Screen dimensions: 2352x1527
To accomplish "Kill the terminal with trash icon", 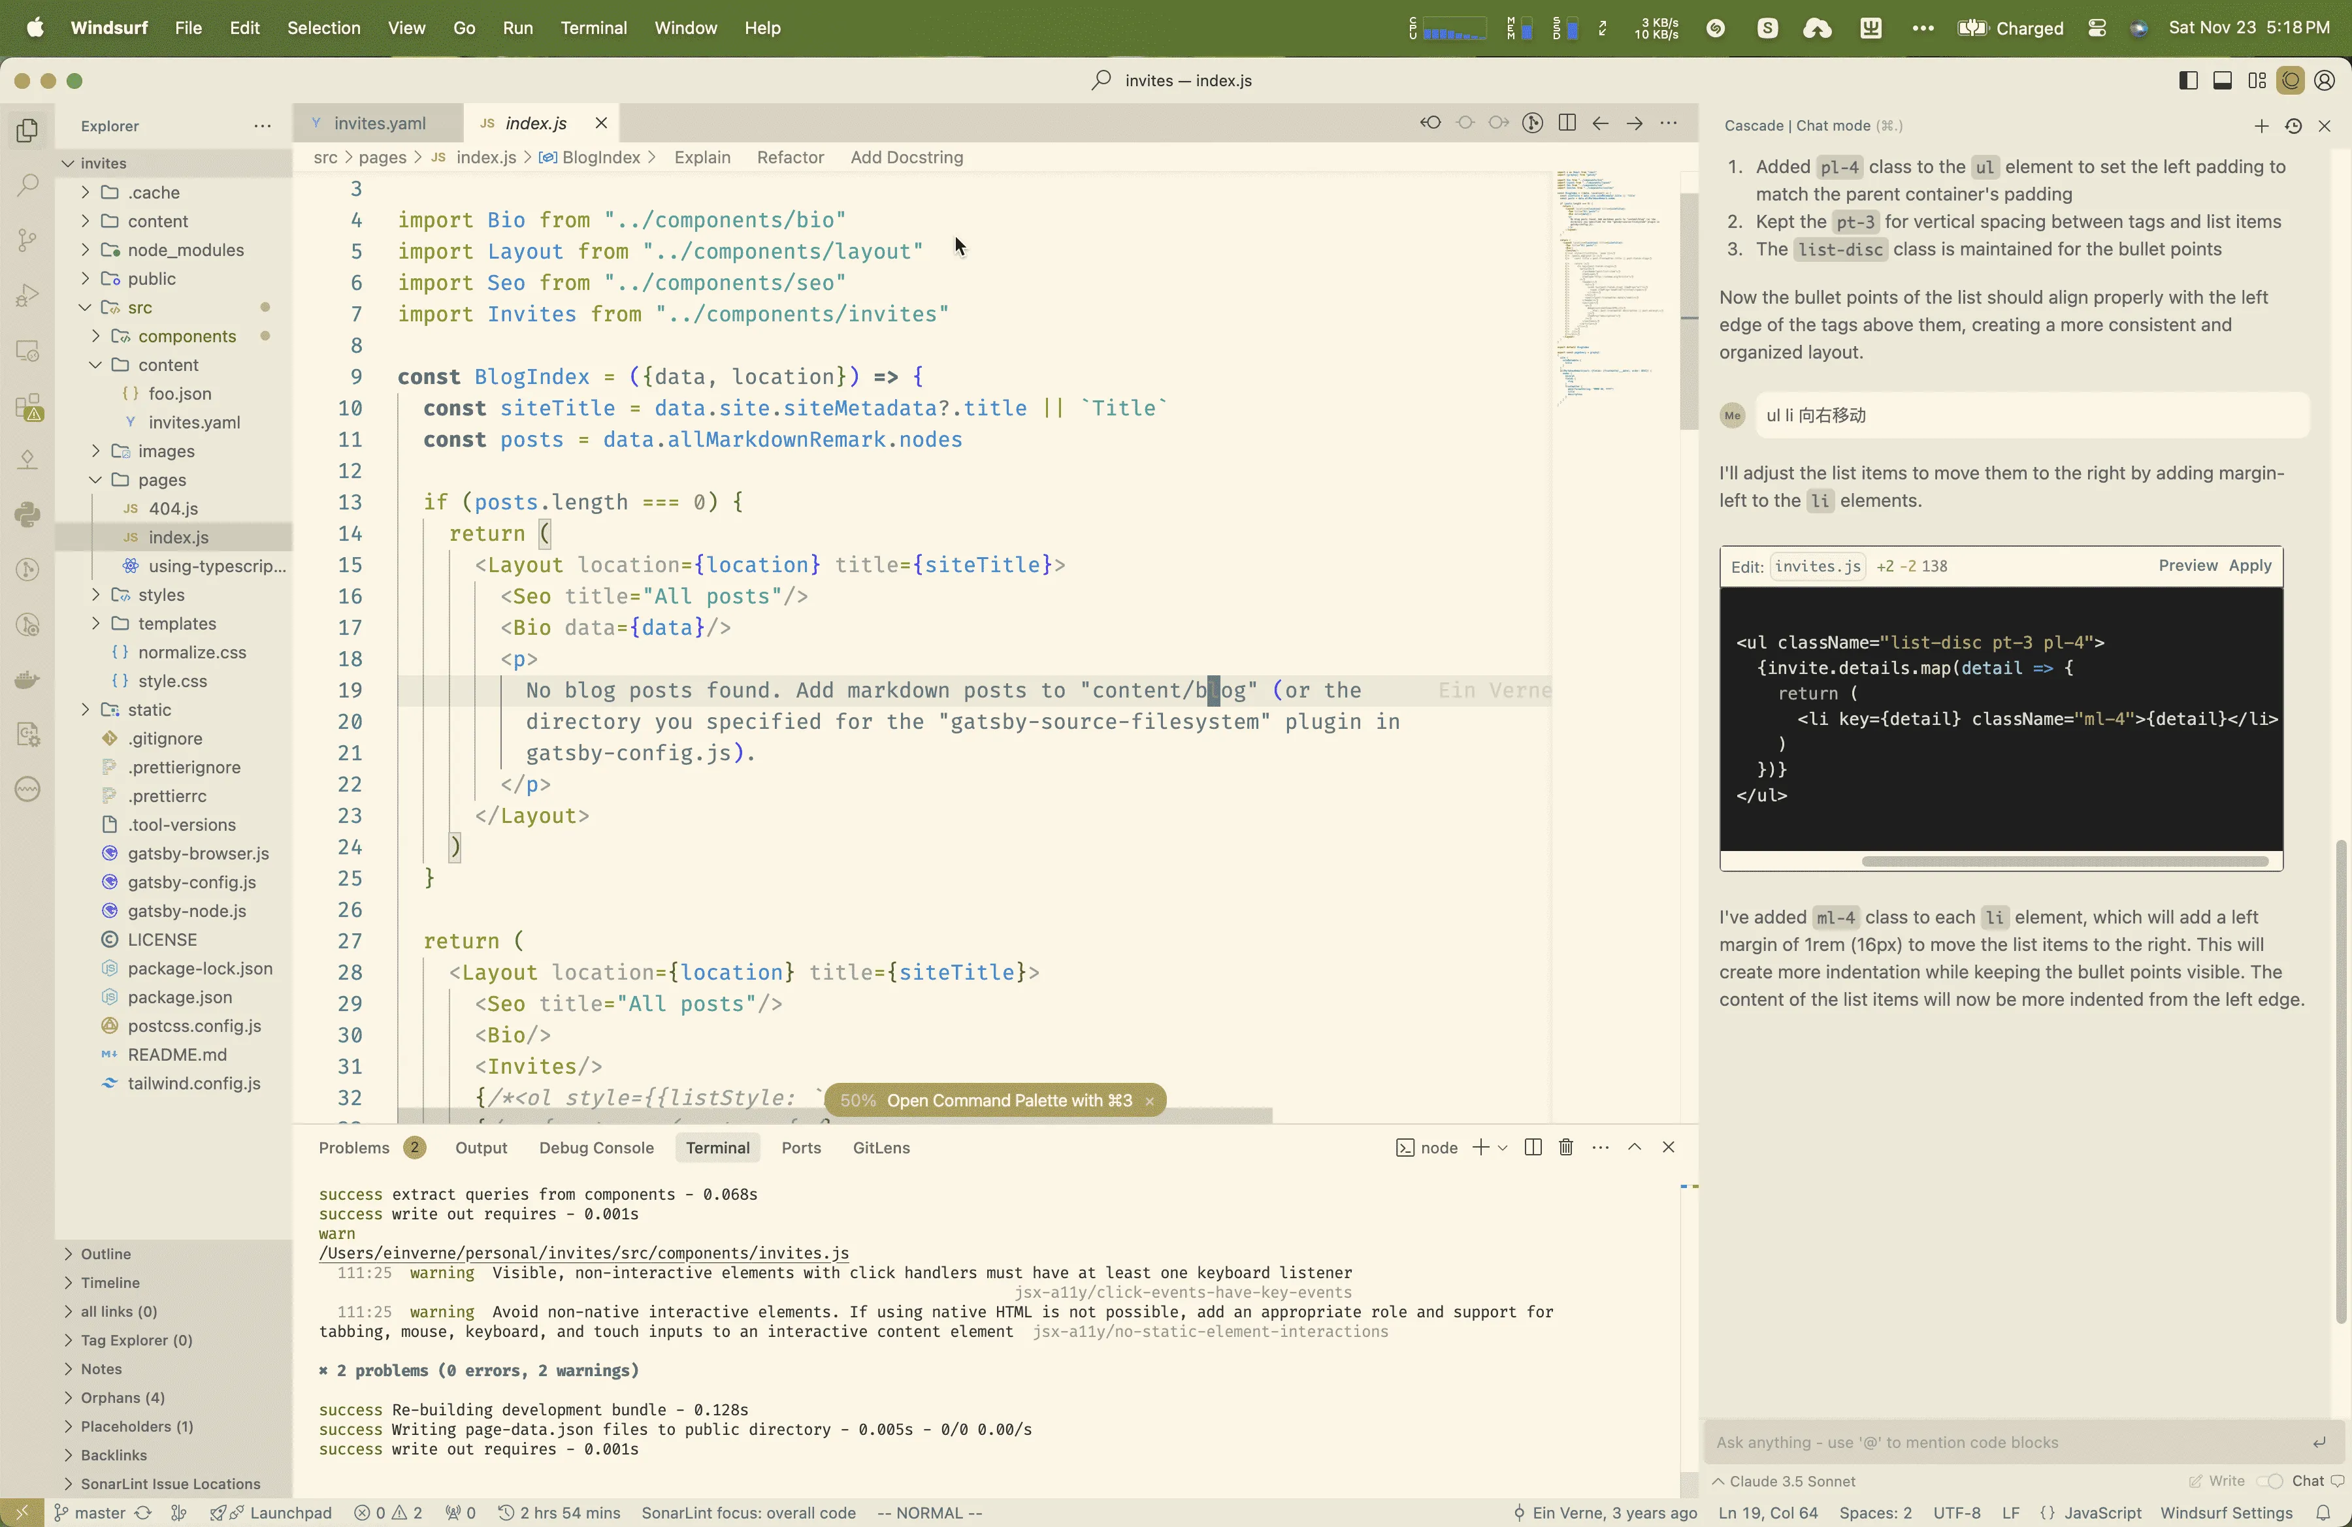I will click(1565, 1147).
